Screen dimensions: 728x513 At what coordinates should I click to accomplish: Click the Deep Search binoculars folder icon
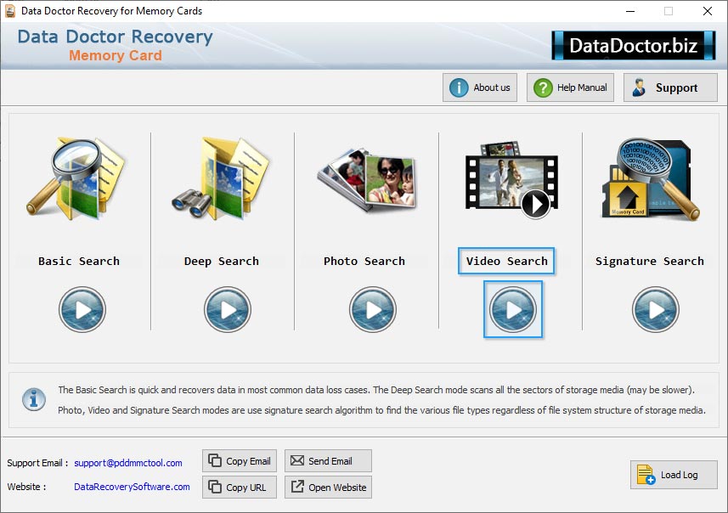coord(221,178)
